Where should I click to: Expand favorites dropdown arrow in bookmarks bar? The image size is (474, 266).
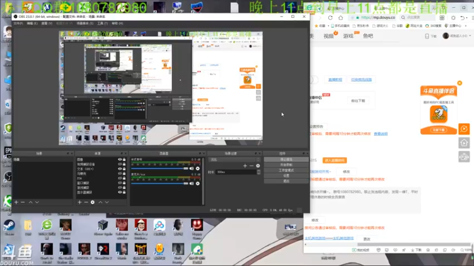pos(328,26)
